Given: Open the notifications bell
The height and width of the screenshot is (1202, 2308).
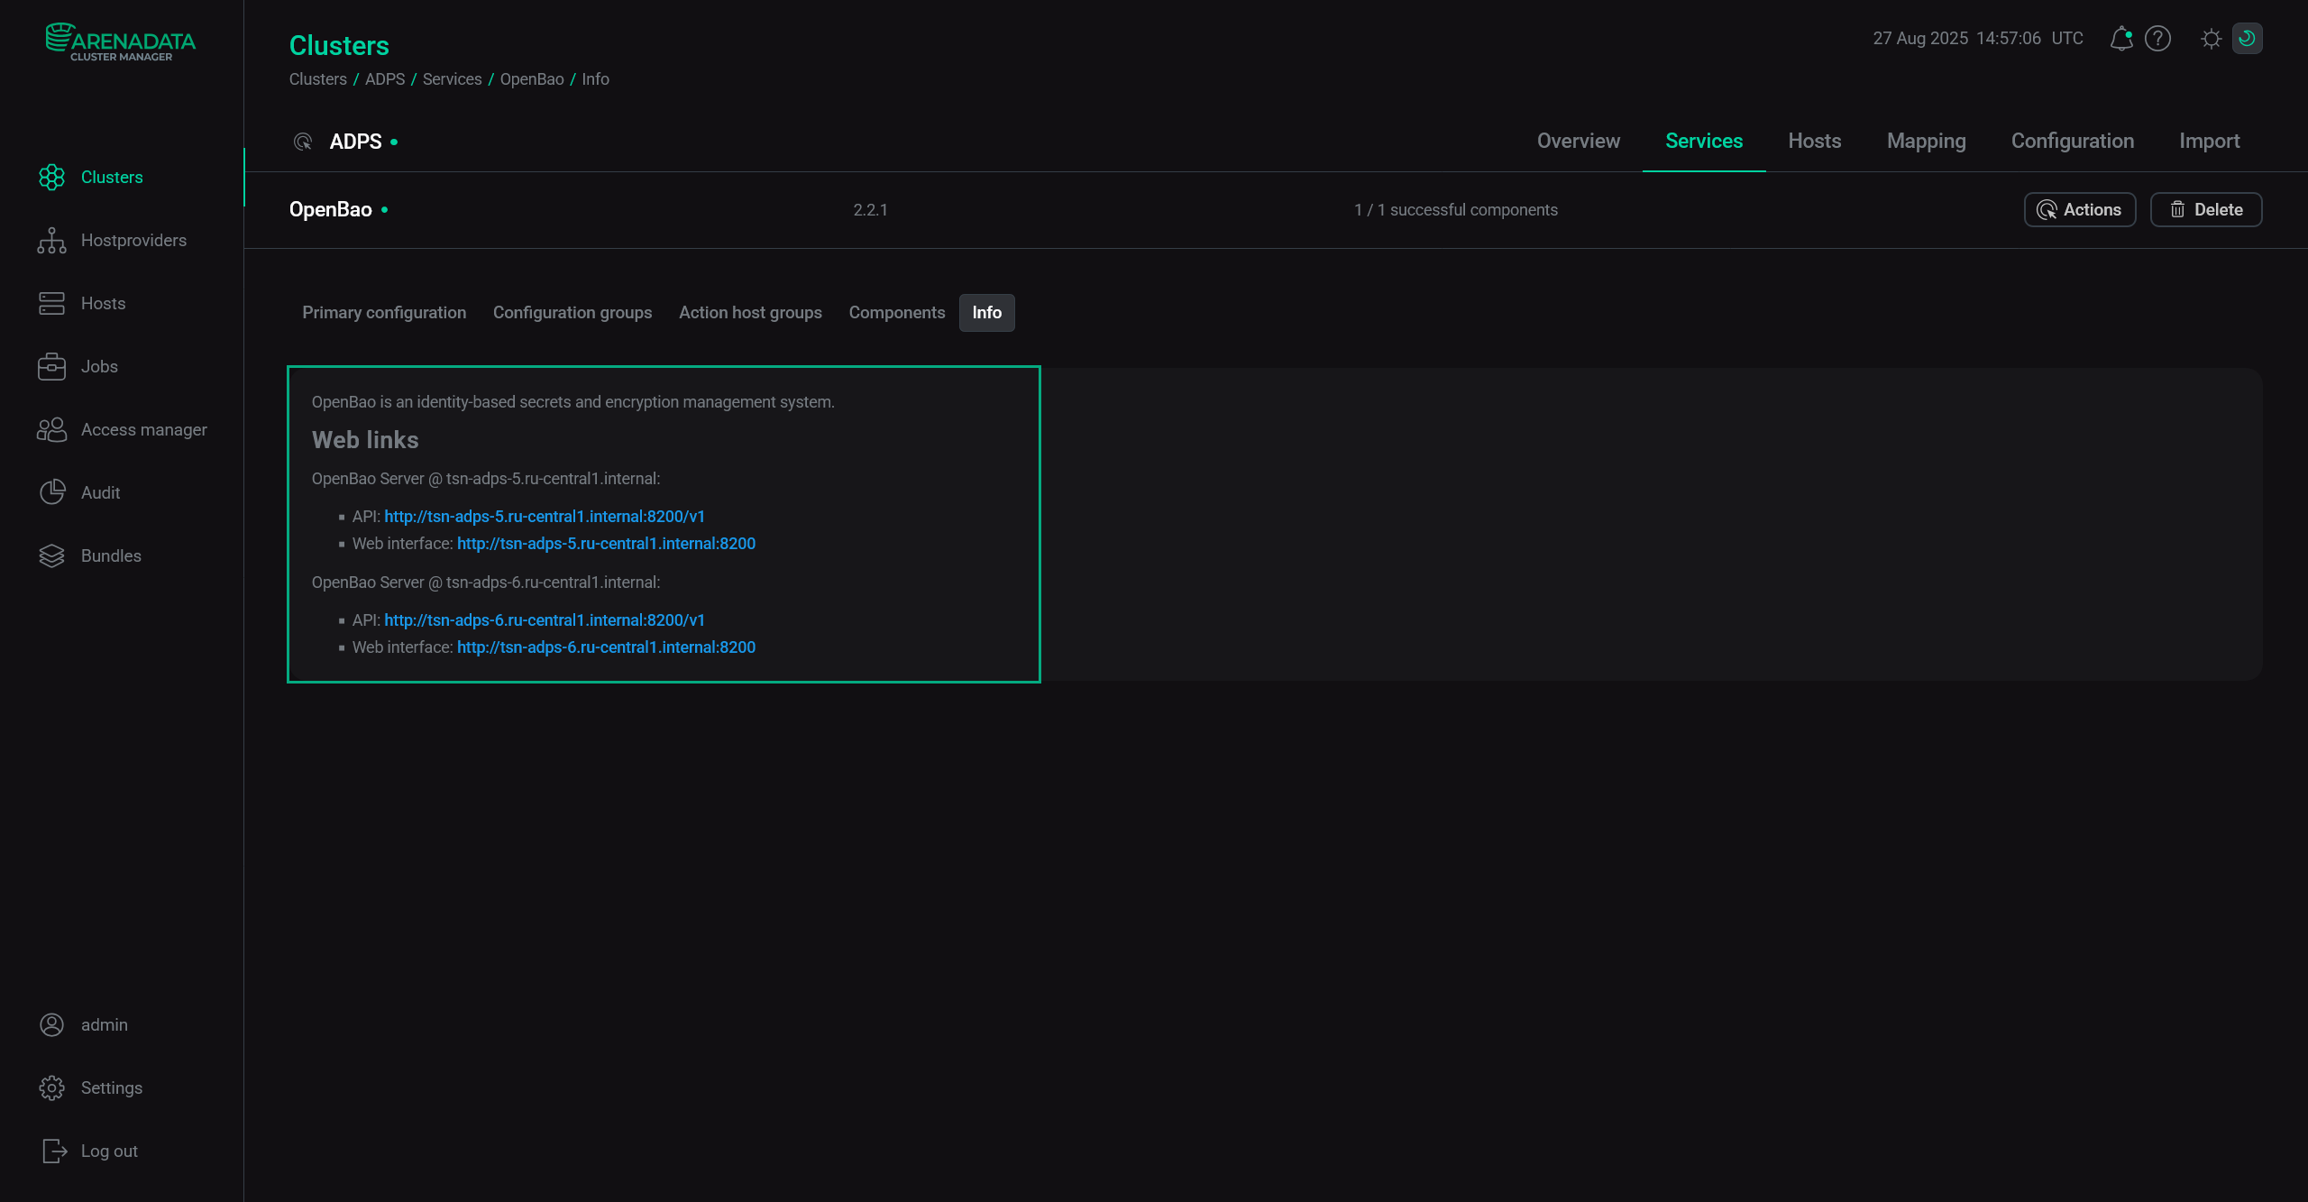Looking at the screenshot, I should [2121, 38].
